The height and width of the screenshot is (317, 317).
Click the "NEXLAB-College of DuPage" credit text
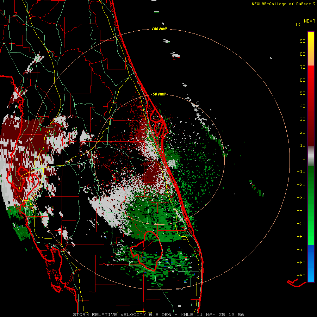pyautogui.click(x=281, y=4)
